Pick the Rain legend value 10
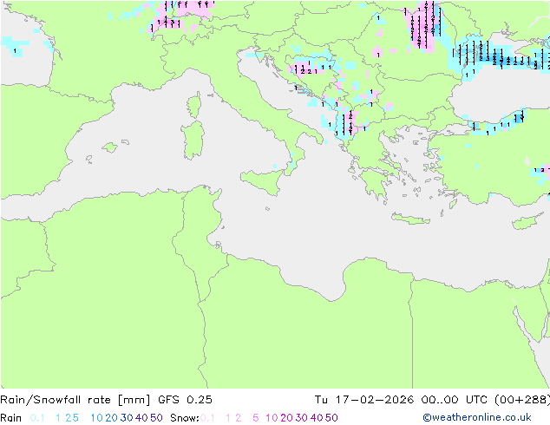 point(96,418)
